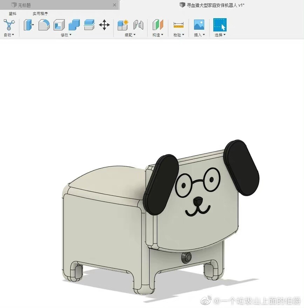Switch to the 寻血猎犬型家庭安保机器人 v1 document tab
The width and height of the screenshot is (304, 308).
tap(212, 5)
